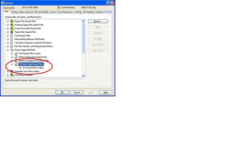The width and height of the screenshot is (228, 161).
Task: Select Printer Description File Search Path item
Action: [x=34, y=61]
